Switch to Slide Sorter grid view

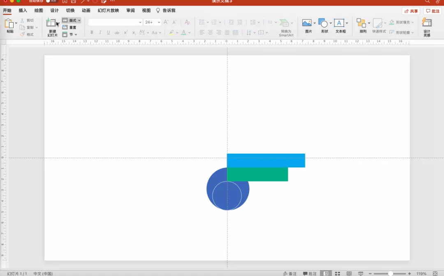point(338,274)
